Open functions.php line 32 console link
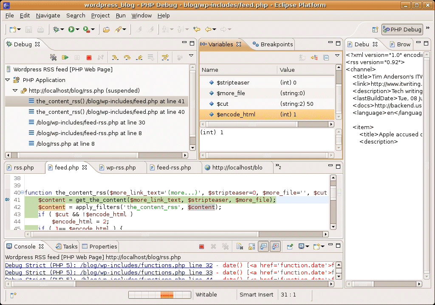 [x=109, y=265]
